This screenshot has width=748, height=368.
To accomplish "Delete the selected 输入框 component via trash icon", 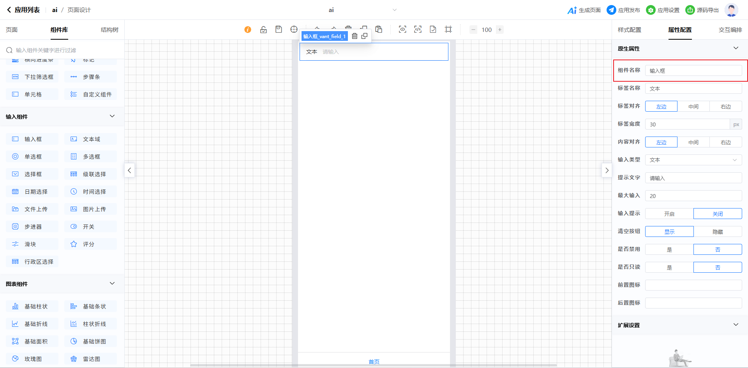I will (355, 36).
